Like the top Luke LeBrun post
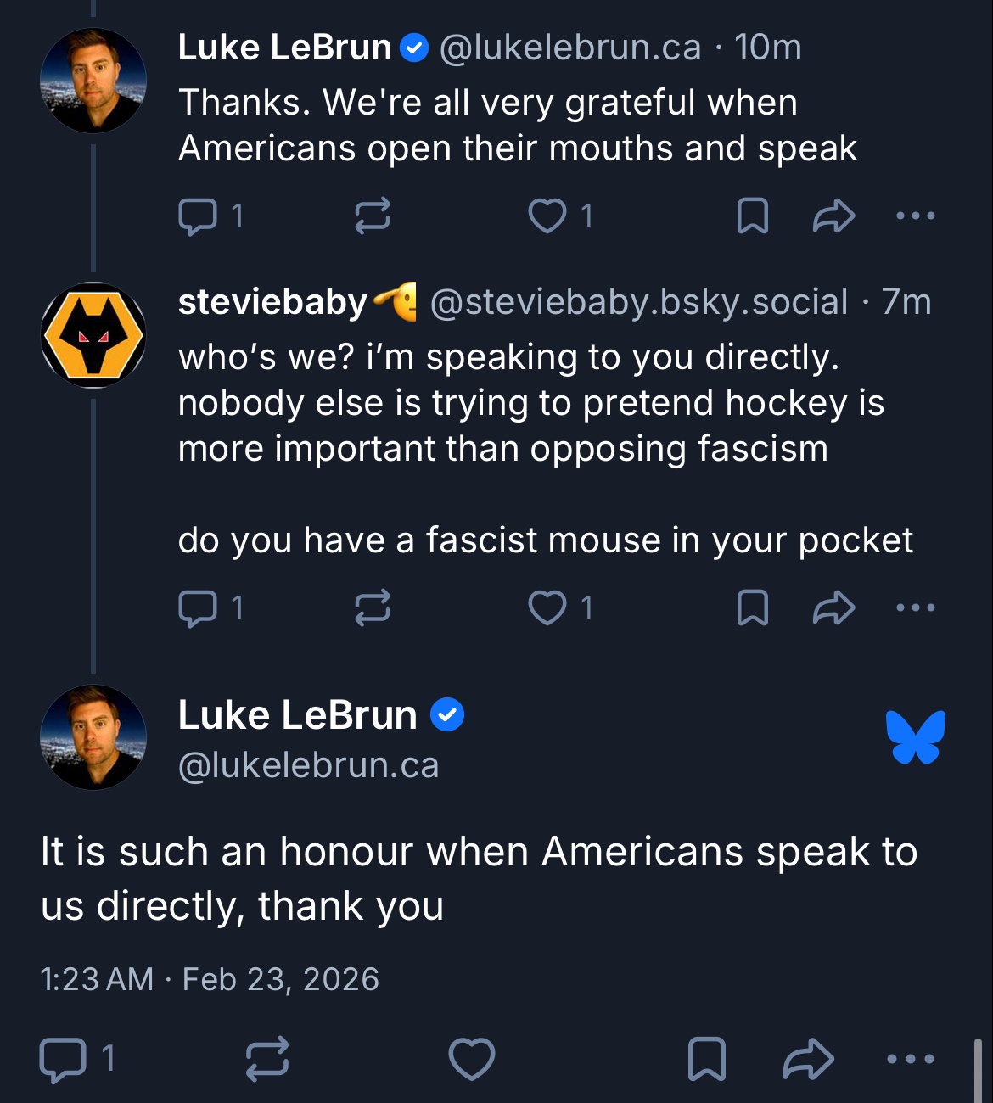The width and height of the screenshot is (993, 1103). click(547, 216)
